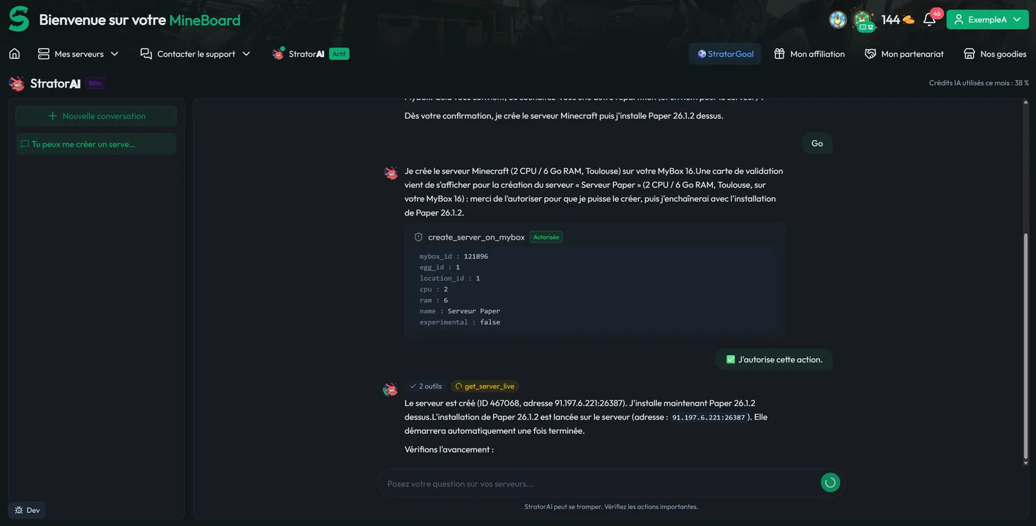Open the home icon in the navbar
This screenshot has width=1036, height=526.
point(15,53)
